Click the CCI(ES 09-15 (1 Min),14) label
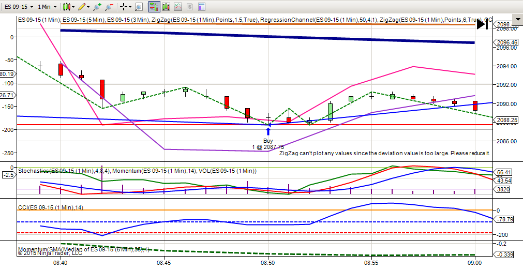Image resolution: width=523 pixels, height=270 pixels. pos(51,207)
